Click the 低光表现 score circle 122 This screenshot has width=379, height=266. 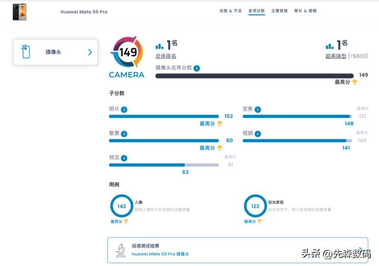click(255, 206)
